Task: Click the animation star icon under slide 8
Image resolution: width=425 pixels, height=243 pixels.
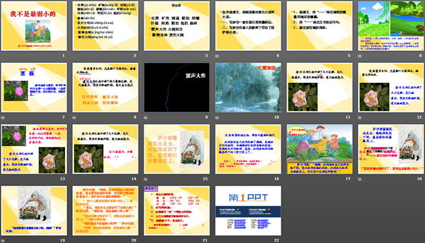Action: click(x=74, y=118)
